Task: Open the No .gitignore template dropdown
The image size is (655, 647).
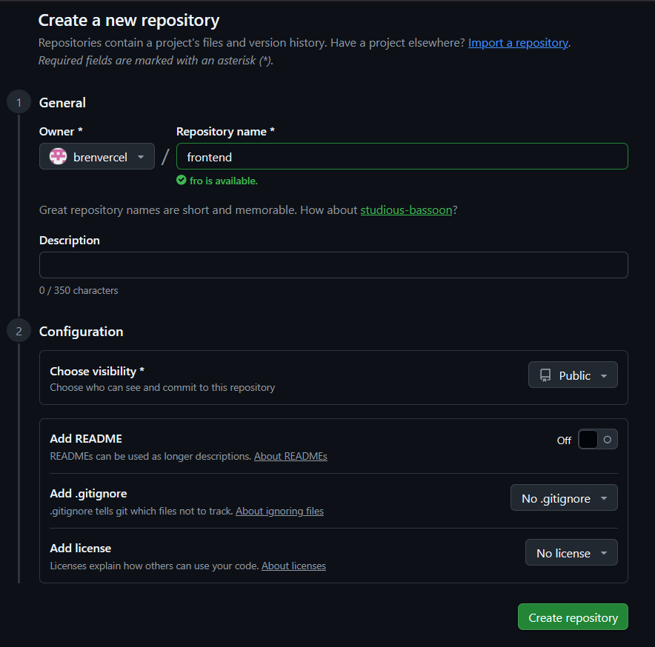Action: pos(564,498)
